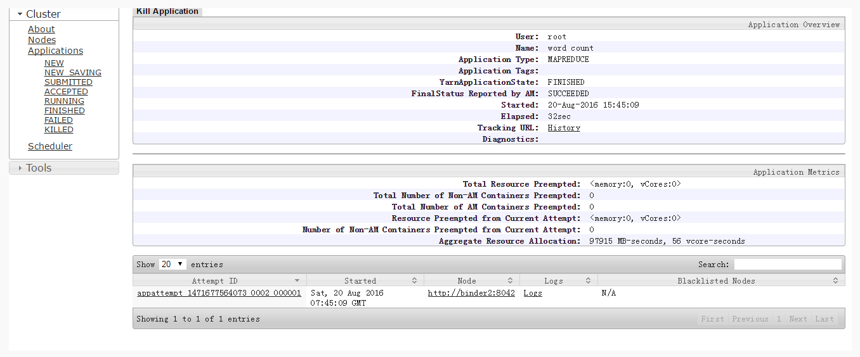Screen dimensions: 860x357
Task: Filter applications by SUBMITTED state
Action: pyautogui.click(x=68, y=82)
